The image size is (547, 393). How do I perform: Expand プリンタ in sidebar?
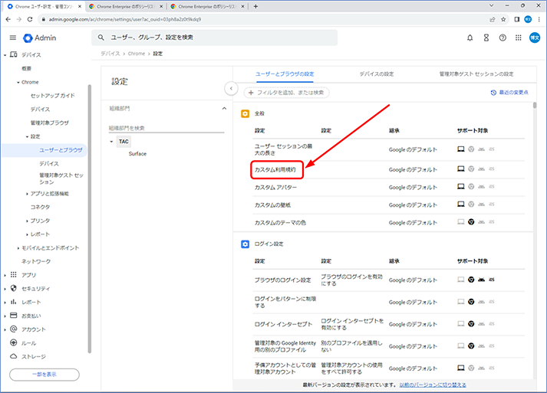[27, 221]
